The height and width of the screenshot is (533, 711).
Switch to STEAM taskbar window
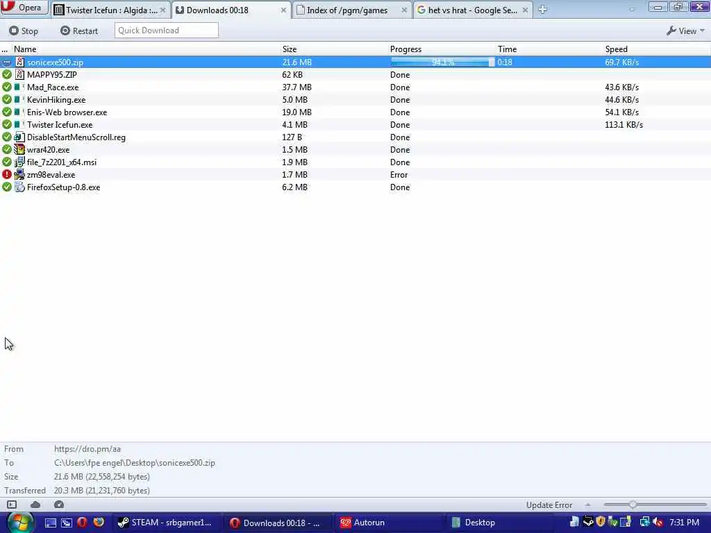point(166,523)
